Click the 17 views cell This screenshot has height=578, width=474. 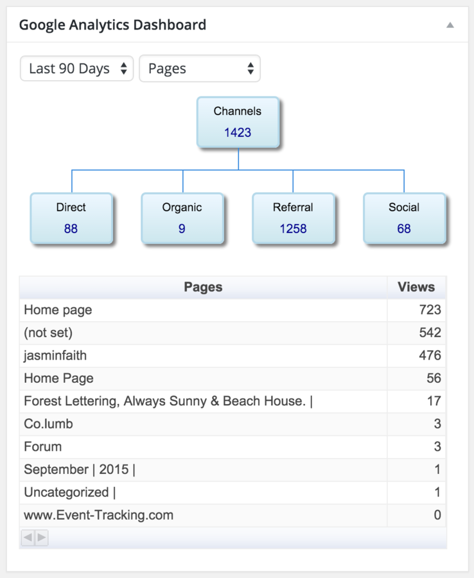pyautogui.click(x=416, y=401)
